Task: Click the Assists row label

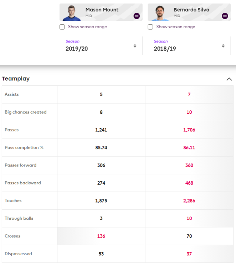Action: (12, 94)
